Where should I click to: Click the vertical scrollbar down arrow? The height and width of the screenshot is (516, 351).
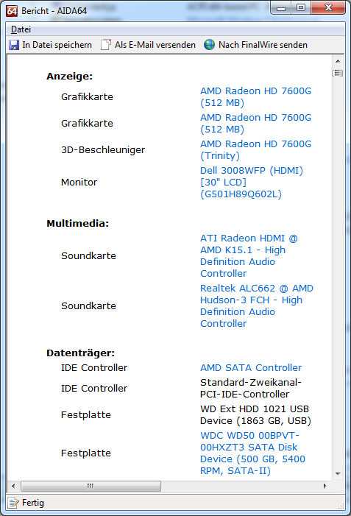coord(338,474)
